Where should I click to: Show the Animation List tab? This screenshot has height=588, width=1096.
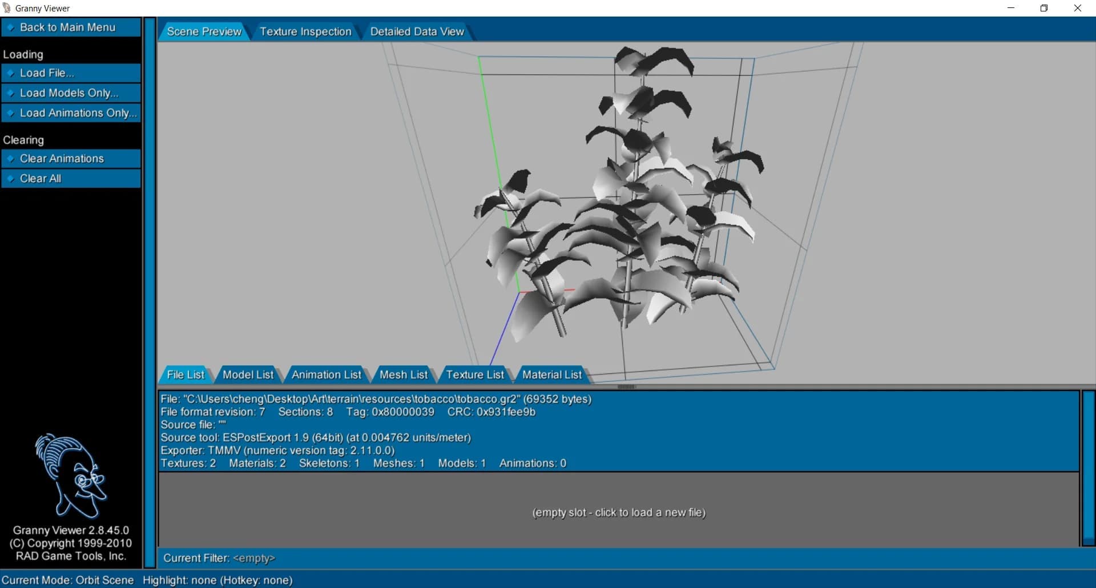click(x=327, y=374)
